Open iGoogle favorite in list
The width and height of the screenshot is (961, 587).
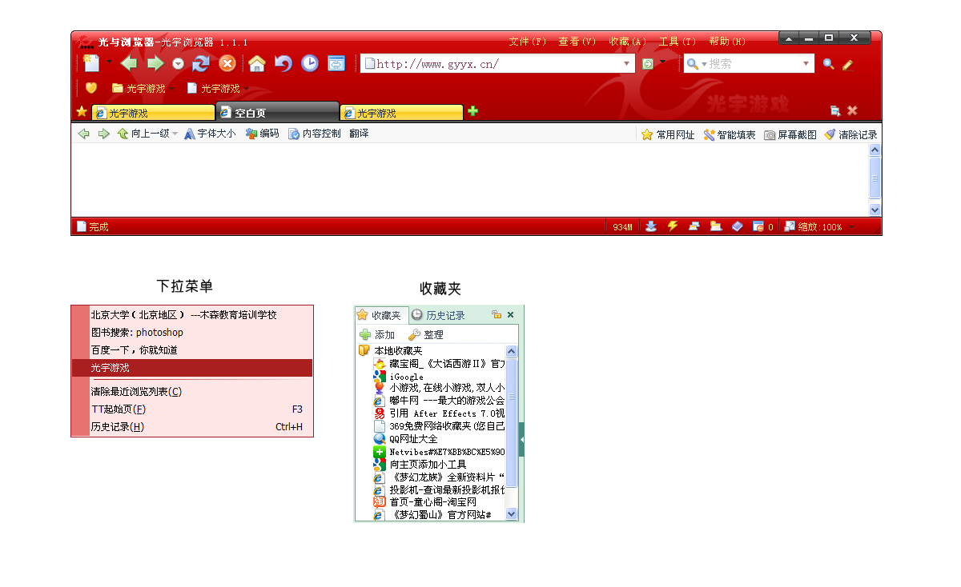[399, 377]
